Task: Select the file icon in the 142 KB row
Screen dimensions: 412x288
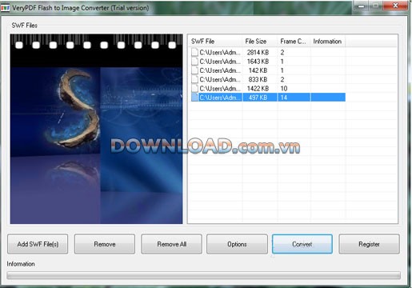Action: coord(194,70)
